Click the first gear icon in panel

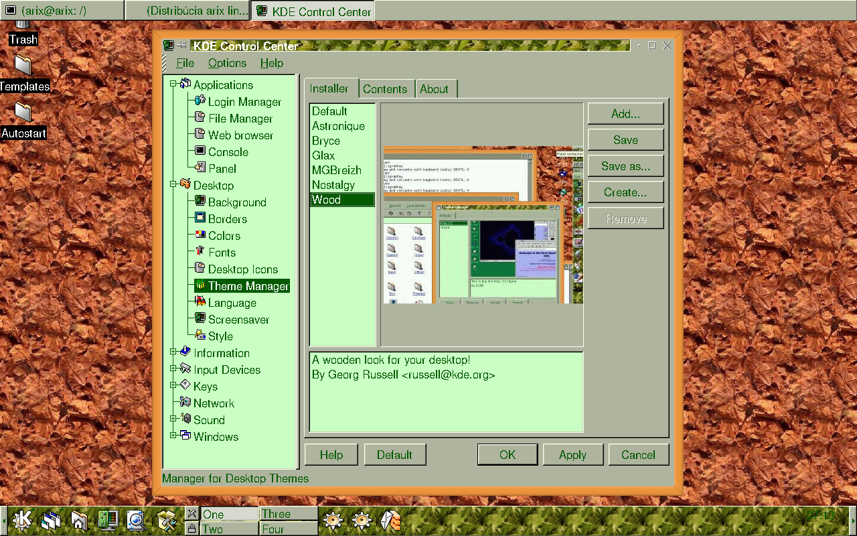333,521
